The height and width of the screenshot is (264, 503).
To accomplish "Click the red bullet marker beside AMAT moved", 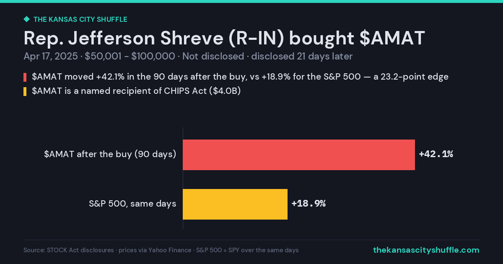I will (25, 77).
